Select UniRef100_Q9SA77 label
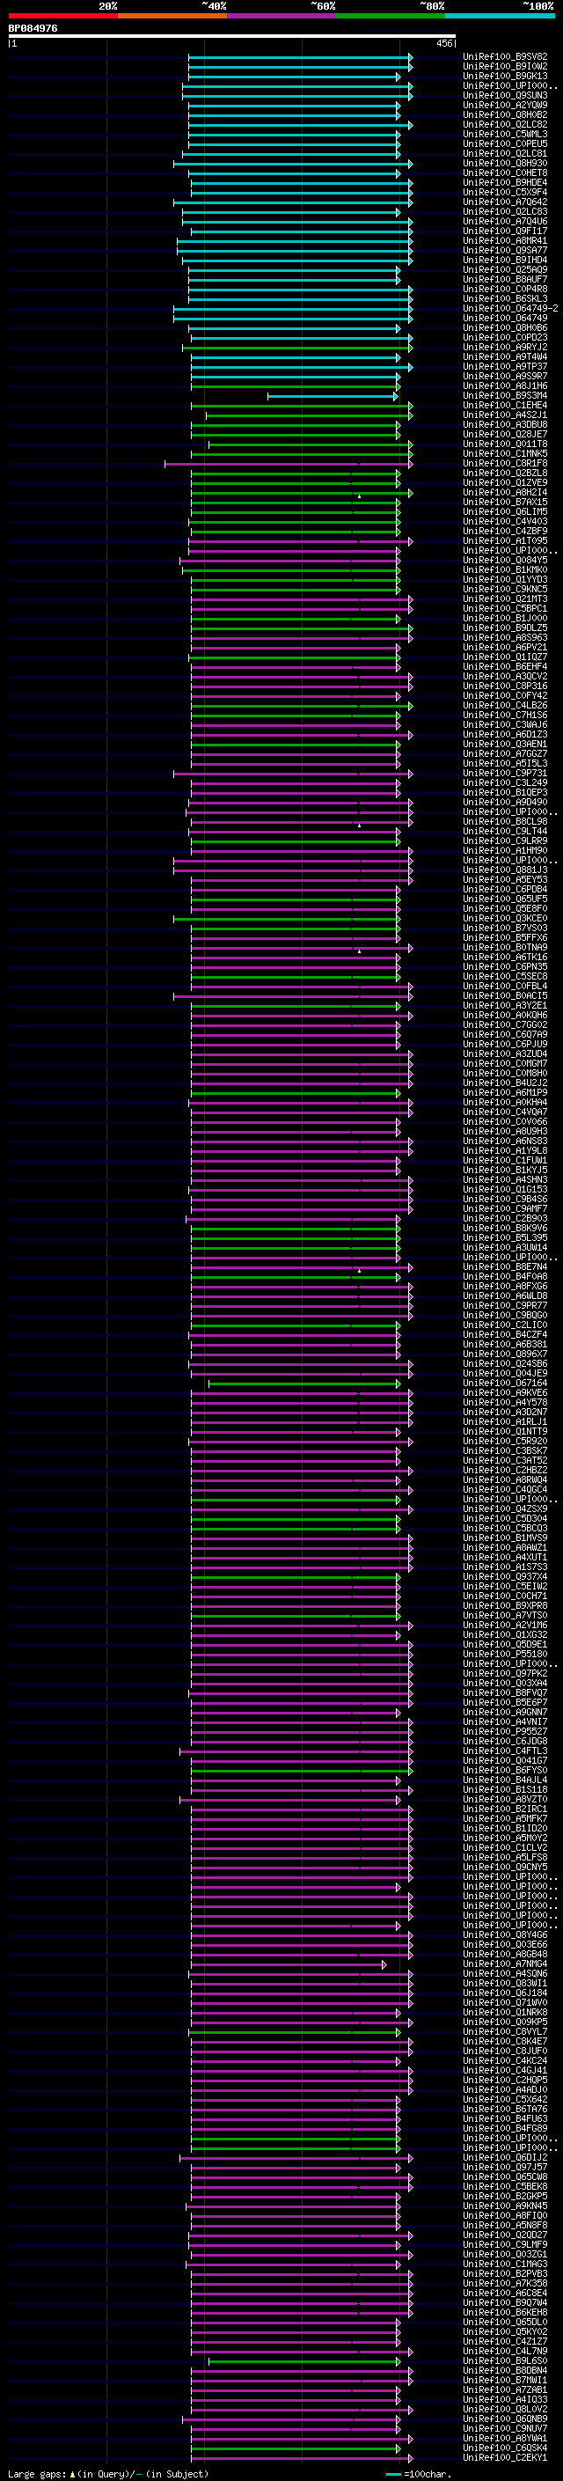563x2481 pixels. click(x=505, y=251)
